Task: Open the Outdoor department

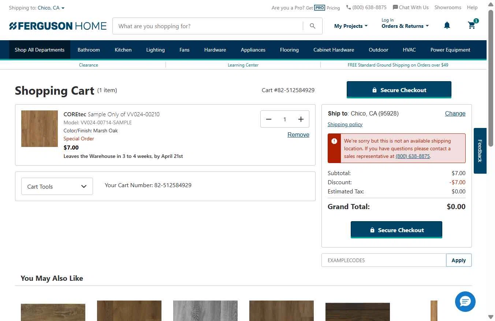Action: (378, 50)
